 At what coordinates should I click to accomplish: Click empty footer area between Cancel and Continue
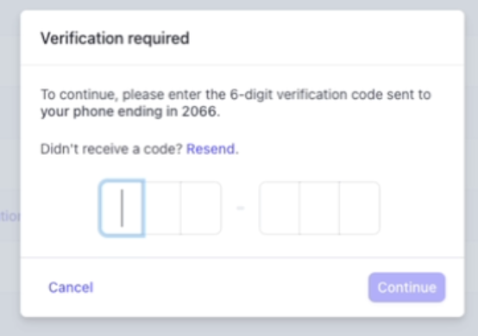point(230,287)
